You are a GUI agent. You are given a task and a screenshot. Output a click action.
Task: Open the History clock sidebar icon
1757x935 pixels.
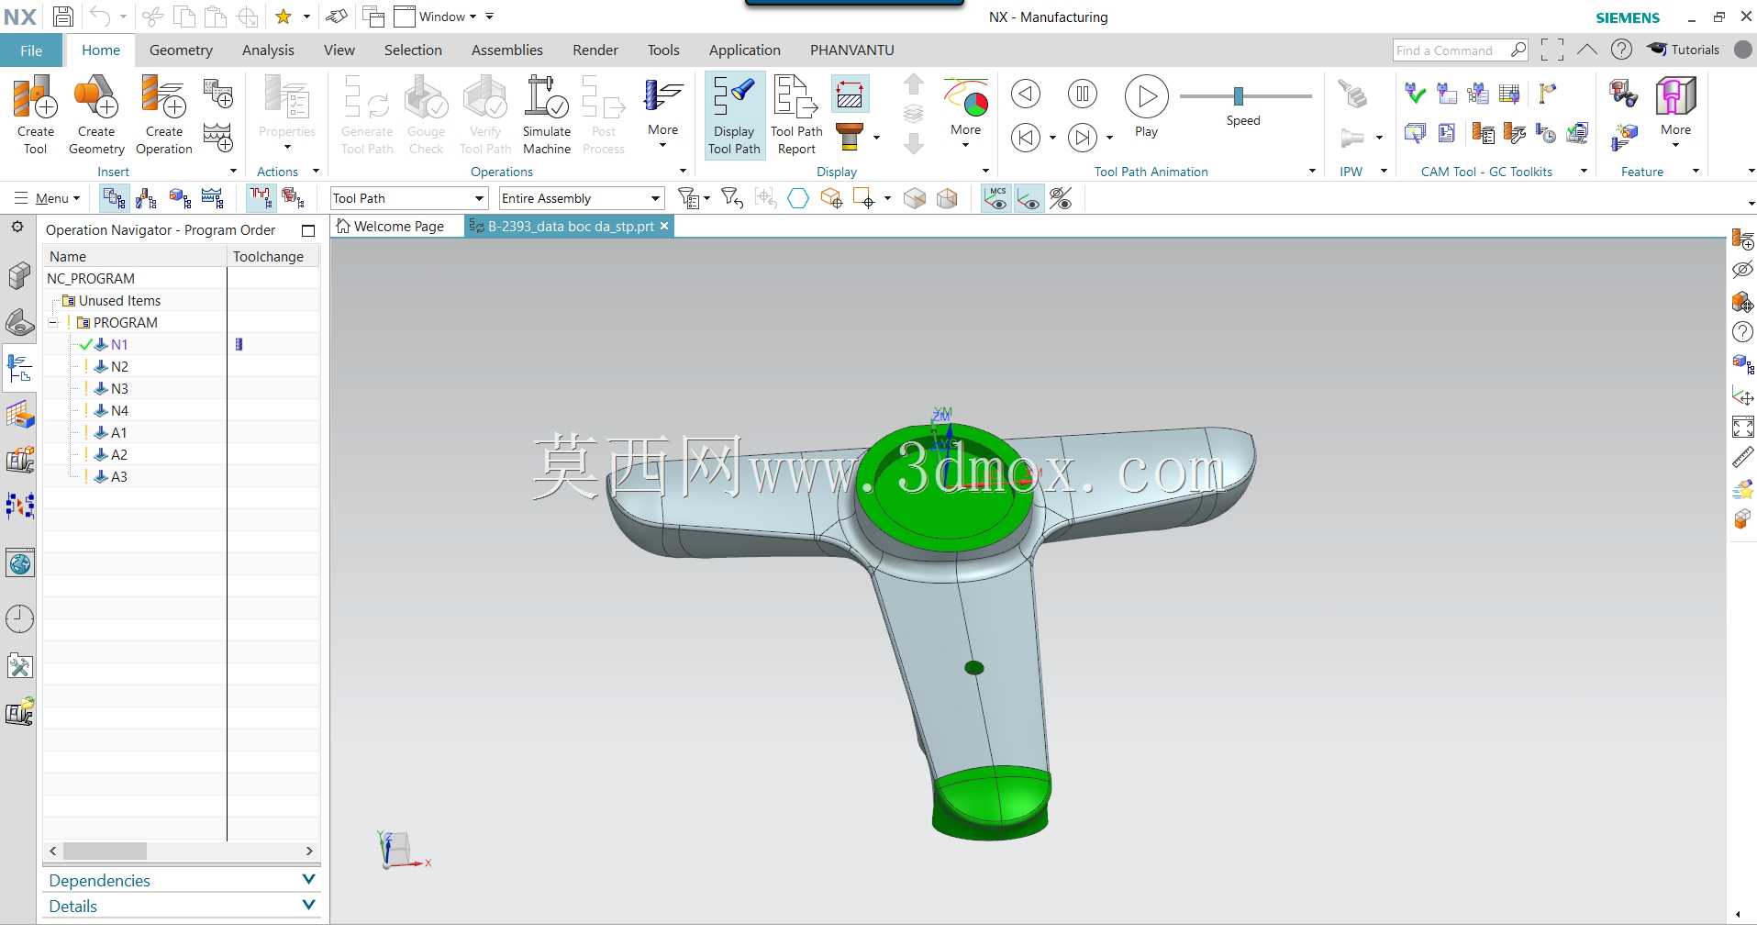tap(19, 619)
